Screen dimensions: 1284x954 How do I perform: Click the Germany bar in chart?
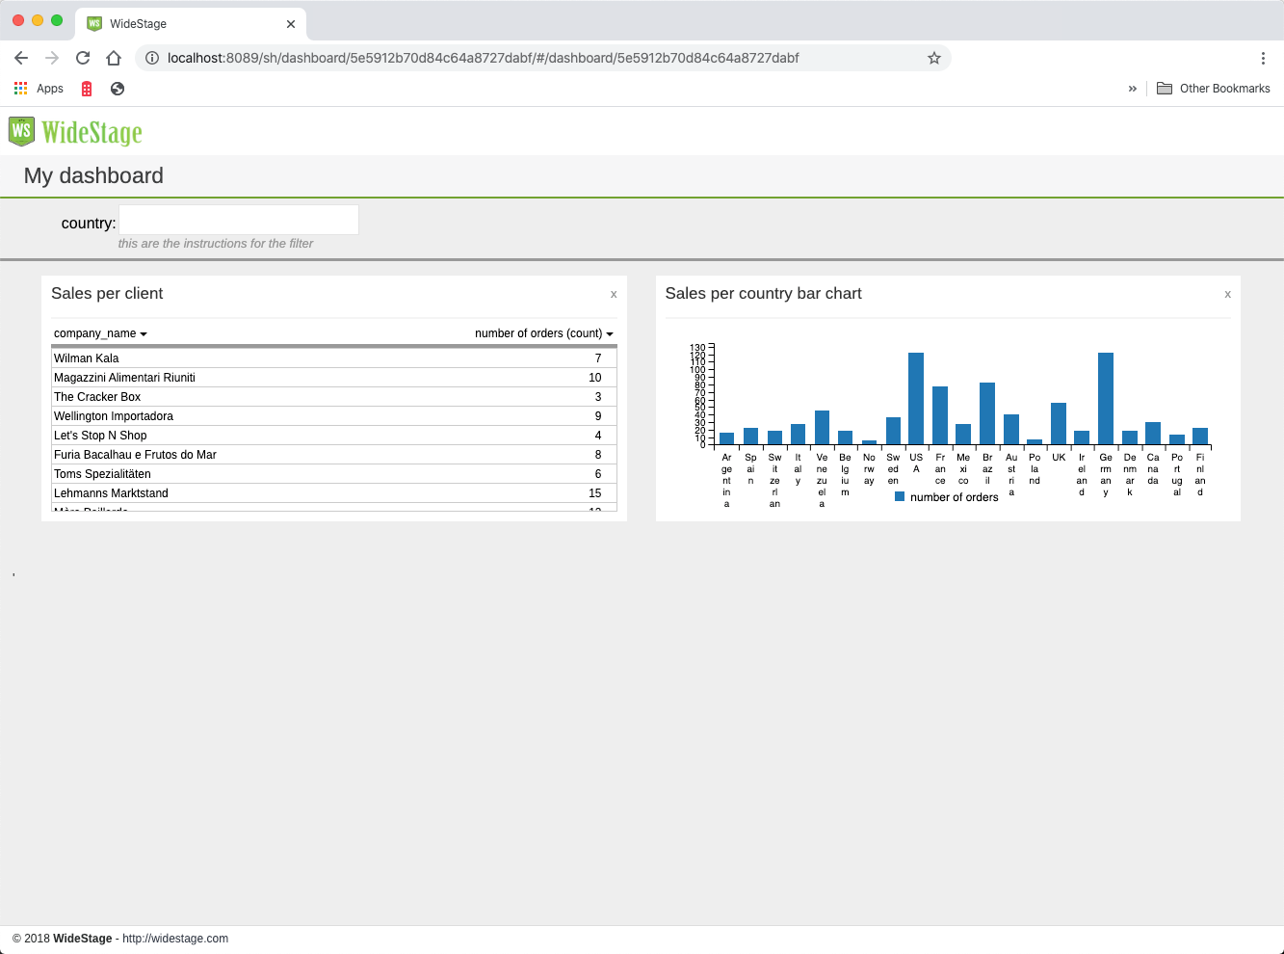pyautogui.click(x=1106, y=399)
